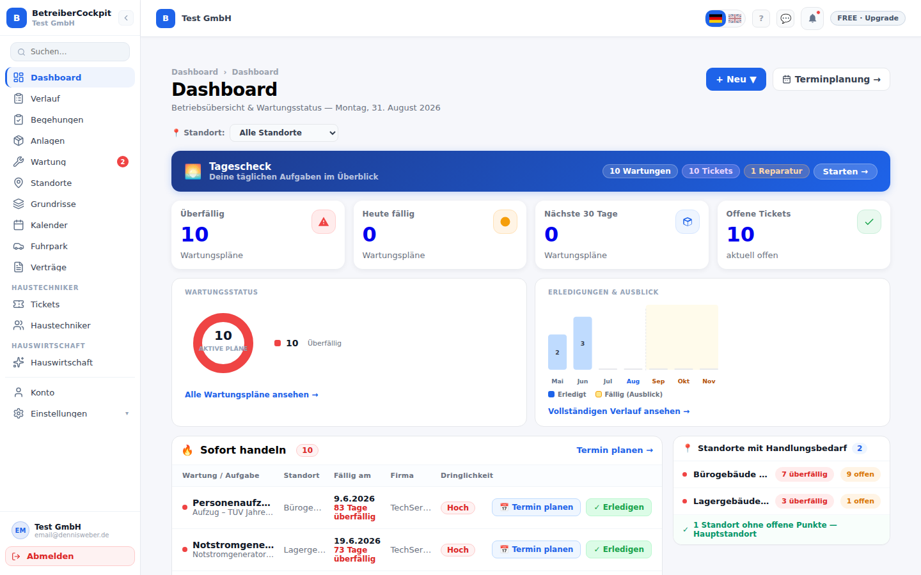Go to Kalender in the sidebar
Screen dimensions: 921x575
[70, 225]
